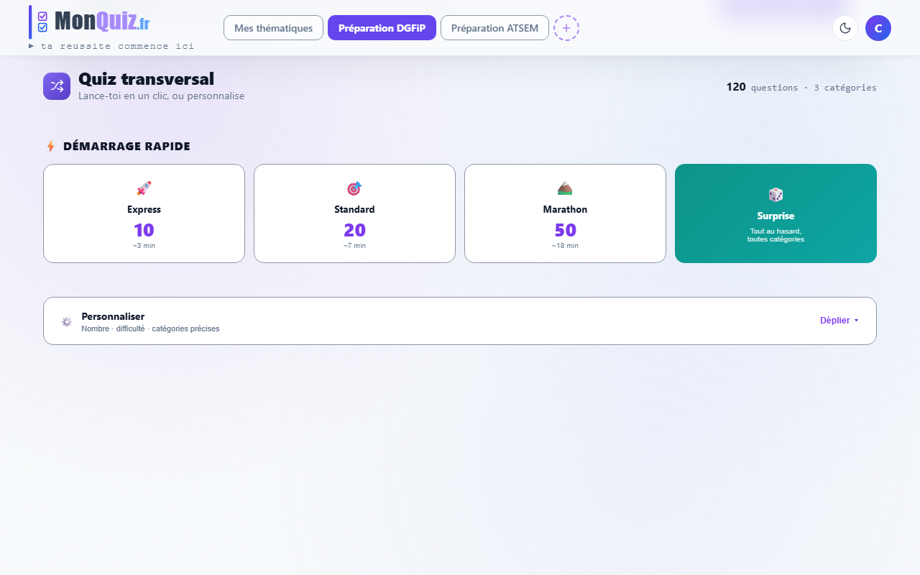Click the gear icon beside Personnaliser
The width and height of the screenshot is (920, 575).
click(x=67, y=321)
